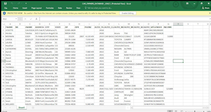
Task: Switch to the Insert tab
Action: pos(25,8)
